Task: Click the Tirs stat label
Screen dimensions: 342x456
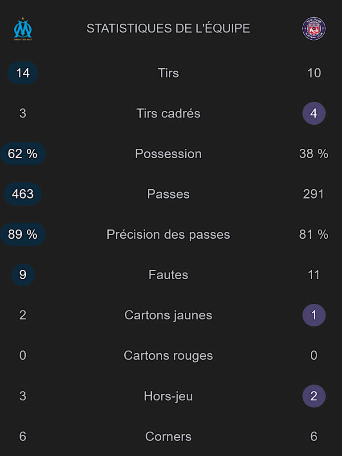Action: point(168,73)
